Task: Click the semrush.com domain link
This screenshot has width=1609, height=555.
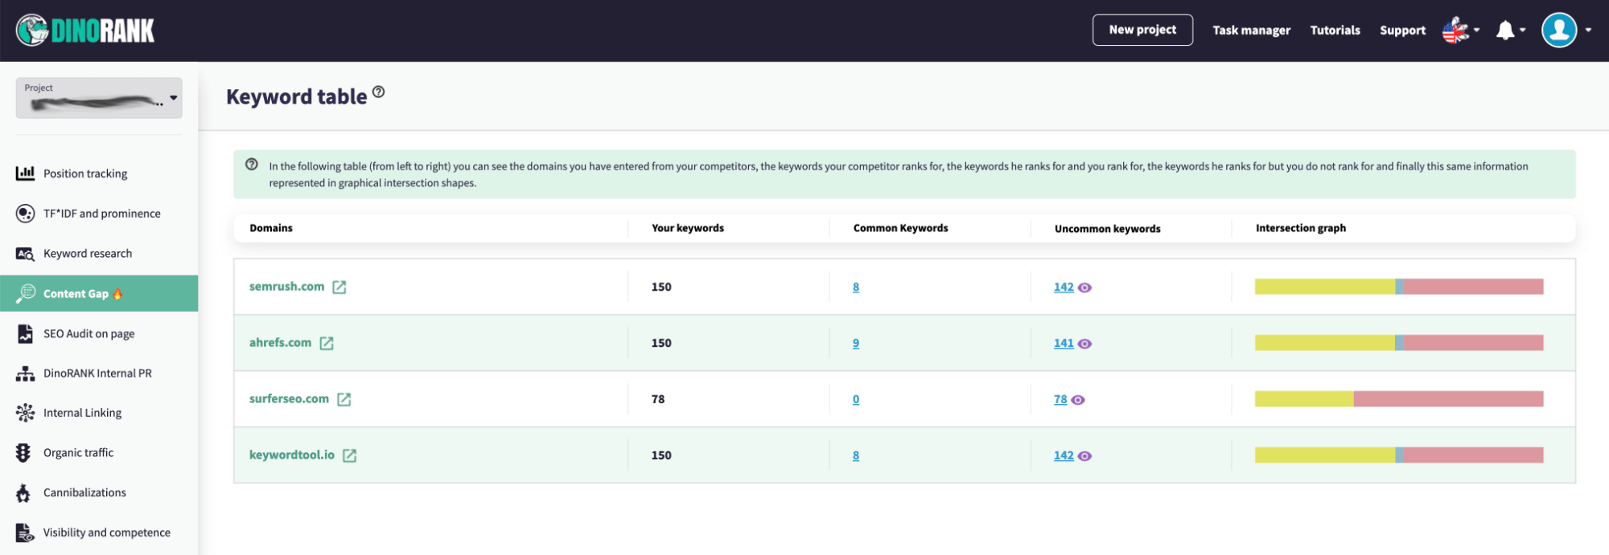Action: [286, 286]
